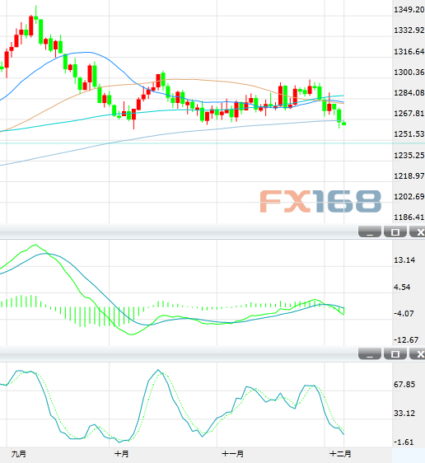
Task: Click the 67.85 stochastic scale value
Action: [404, 385]
